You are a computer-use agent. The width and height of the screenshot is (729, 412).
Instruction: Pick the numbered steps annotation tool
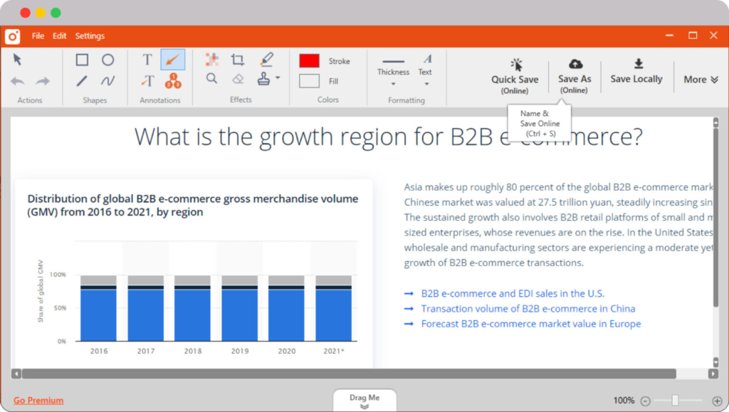coord(172,80)
